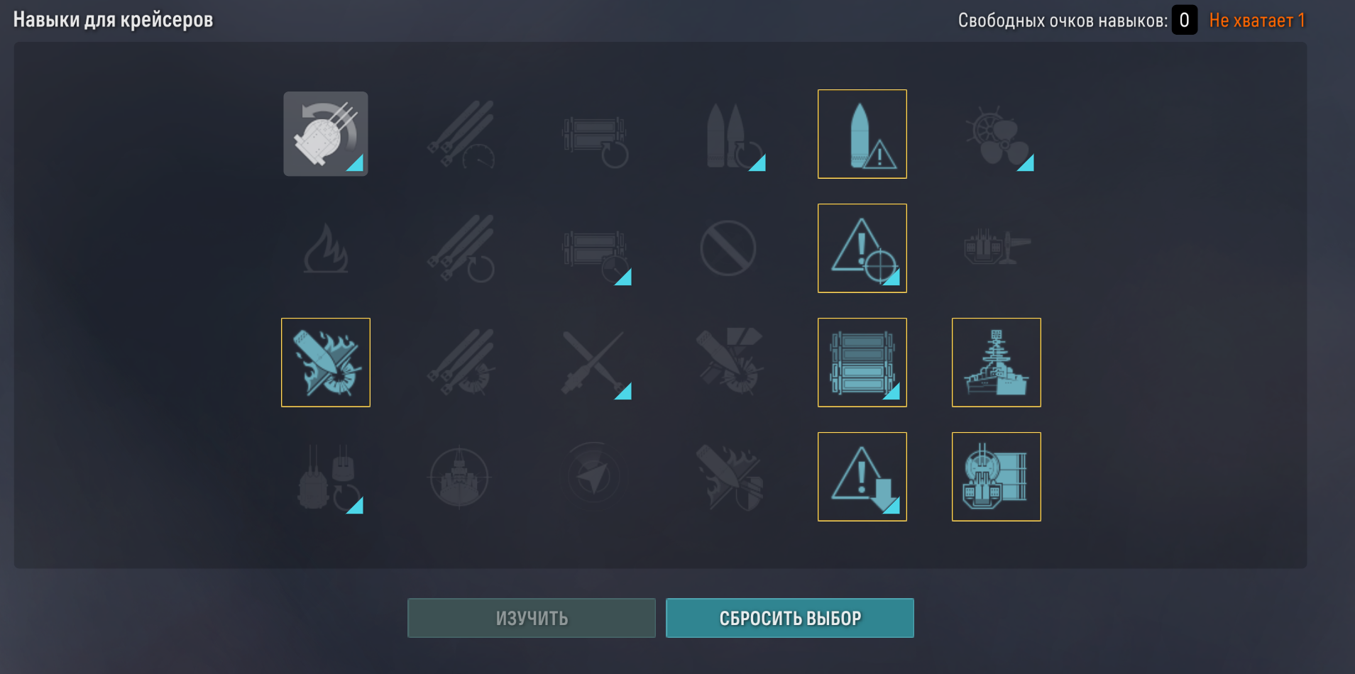Click the free skill points counter box
1355x674 pixels.
[x=1184, y=20]
